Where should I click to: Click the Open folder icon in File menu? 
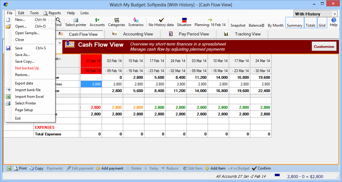click(8, 26)
